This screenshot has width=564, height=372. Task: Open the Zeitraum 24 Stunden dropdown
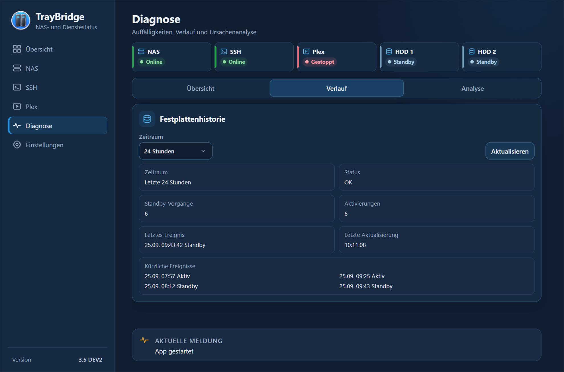point(175,151)
